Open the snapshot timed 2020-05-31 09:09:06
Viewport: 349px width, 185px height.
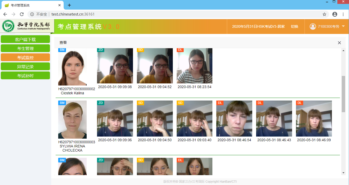click(x=115, y=119)
